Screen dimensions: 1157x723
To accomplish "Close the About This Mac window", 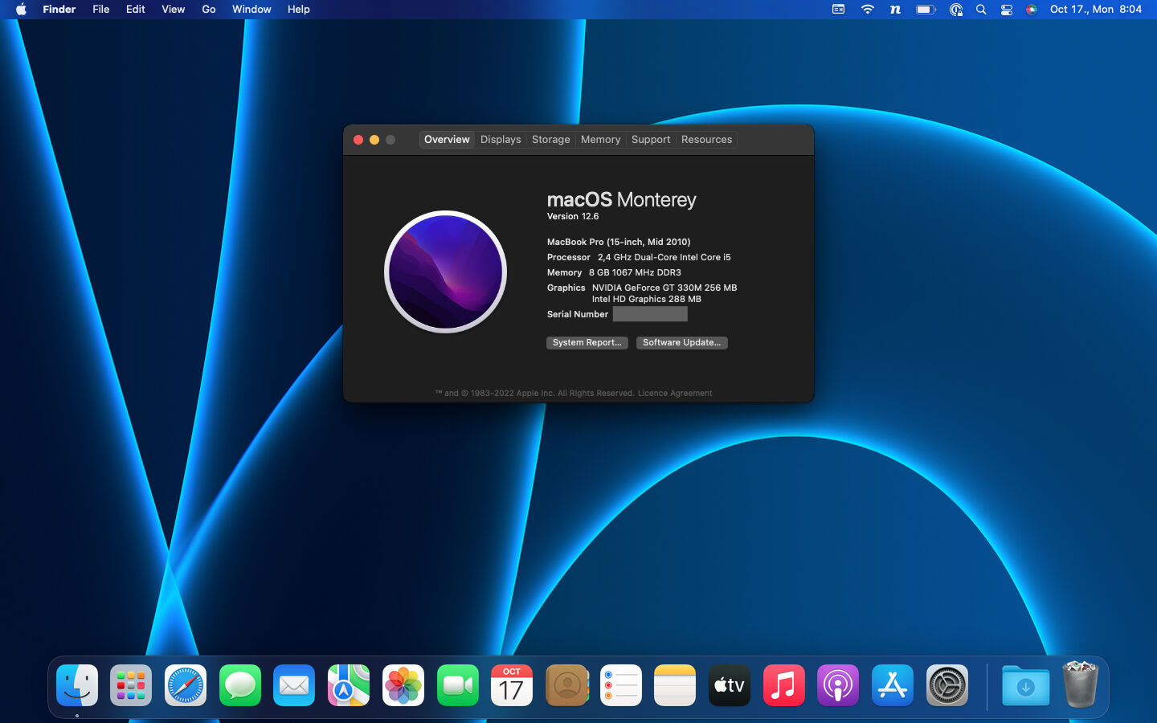I will click(358, 140).
